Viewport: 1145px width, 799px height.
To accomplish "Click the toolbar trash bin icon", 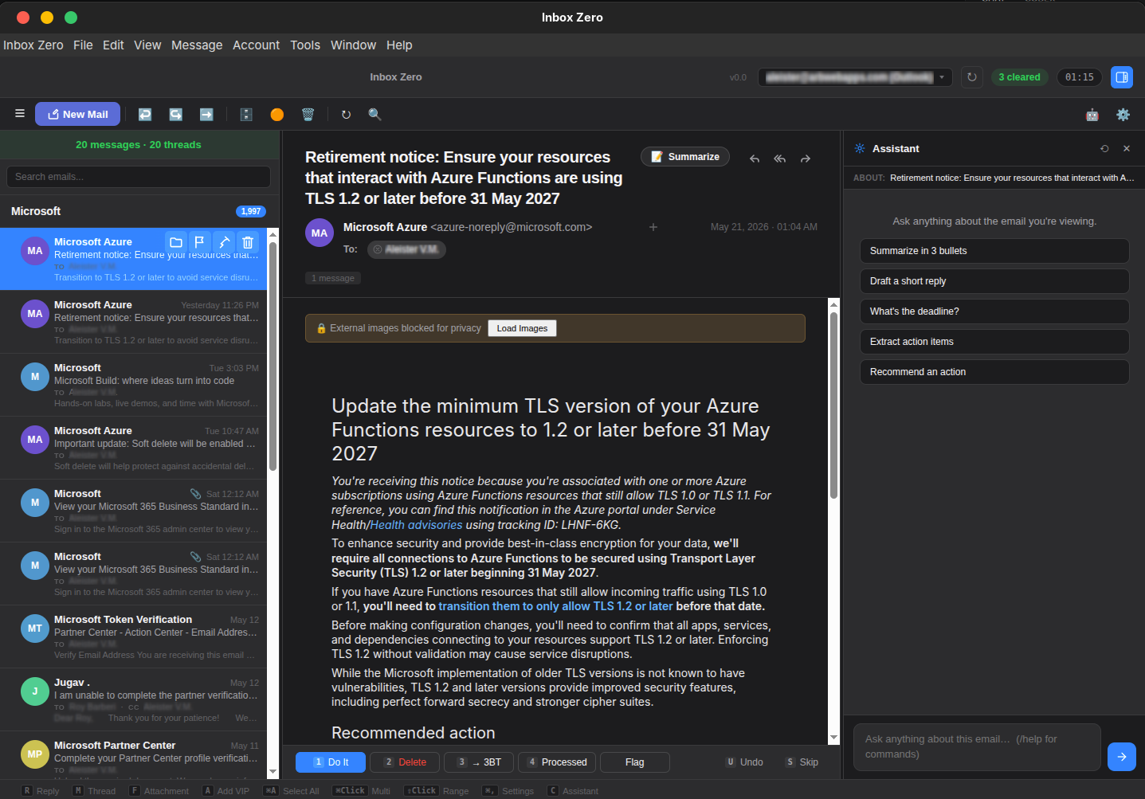I will pyautogui.click(x=308, y=115).
